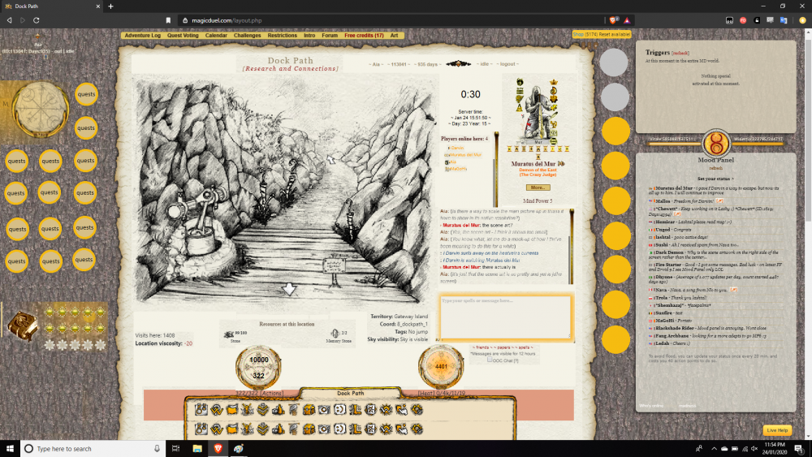Click the logout link in the header

[508, 64]
